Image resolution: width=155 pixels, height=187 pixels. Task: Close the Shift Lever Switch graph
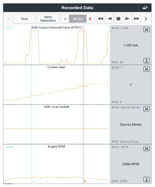point(146,109)
